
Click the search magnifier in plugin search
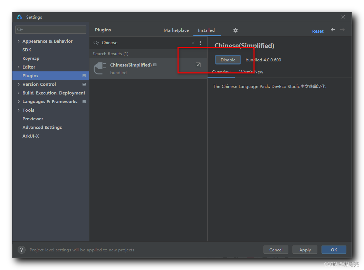[96, 43]
